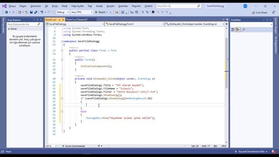The image size is (279, 157).
Task: Save the current file with the disk icon
Action: (x=31, y=12)
